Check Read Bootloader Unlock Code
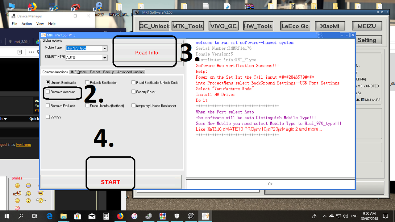 tap(134, 83)
